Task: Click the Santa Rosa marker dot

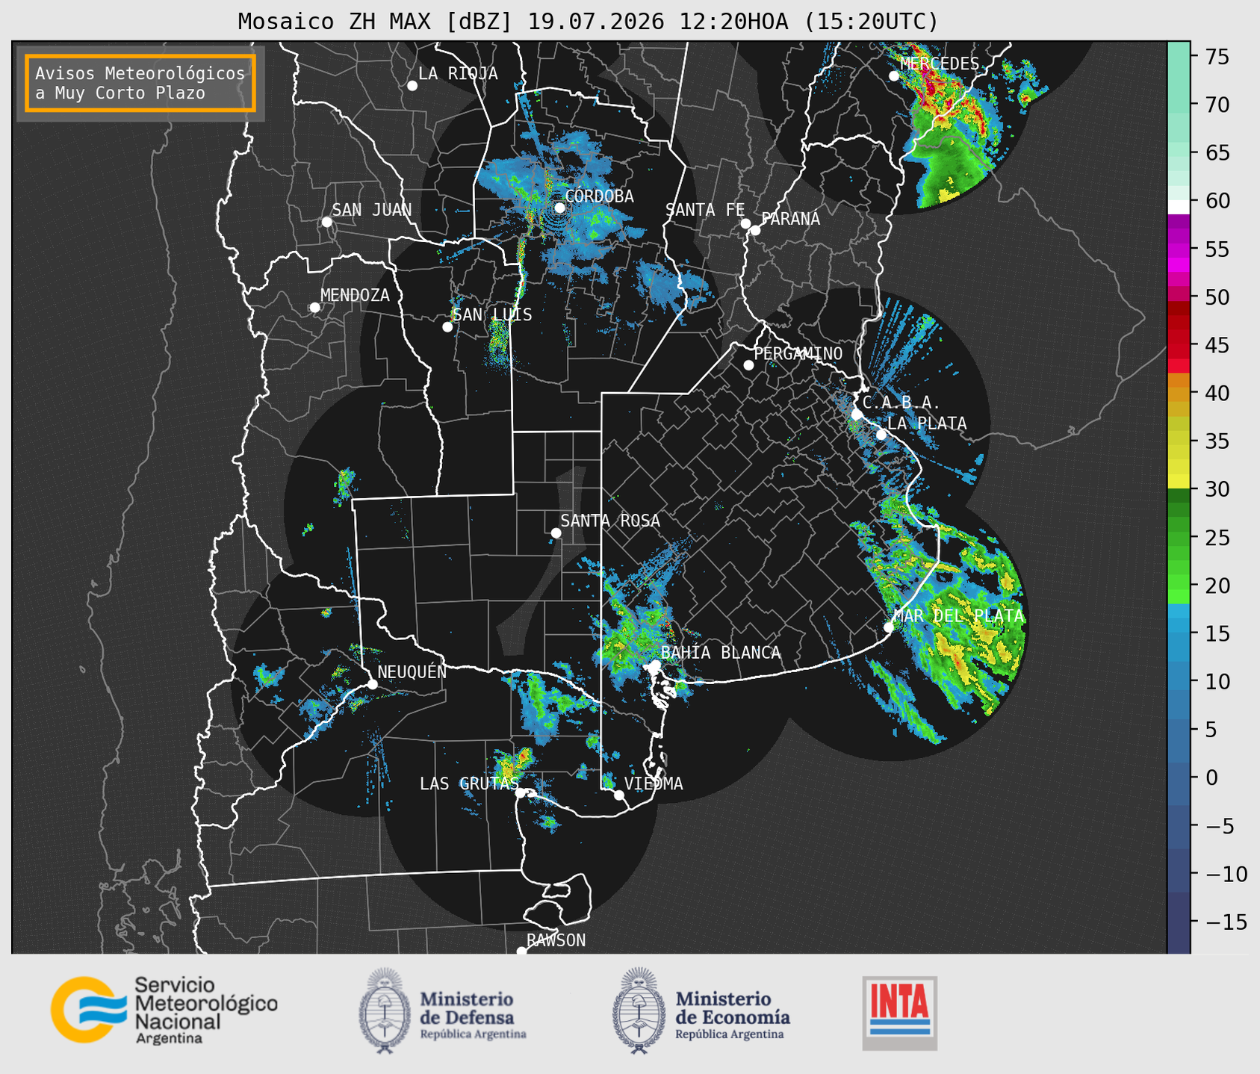Action: coord(556,533)
